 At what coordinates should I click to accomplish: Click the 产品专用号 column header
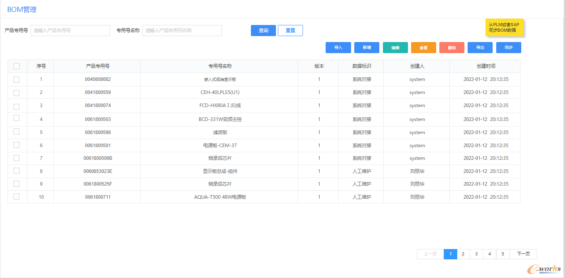click(x=98, y=66)
